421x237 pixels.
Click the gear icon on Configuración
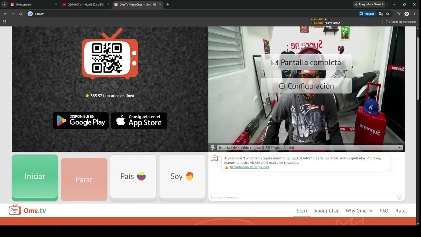point(282,86)
